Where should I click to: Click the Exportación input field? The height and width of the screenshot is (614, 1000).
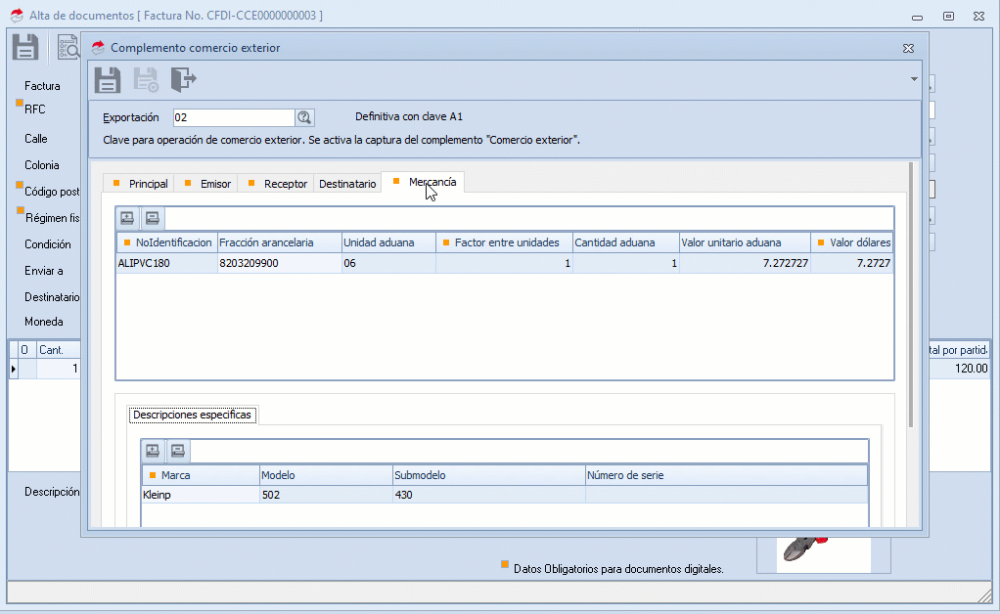pyautogui.click(x=233, y=117)
